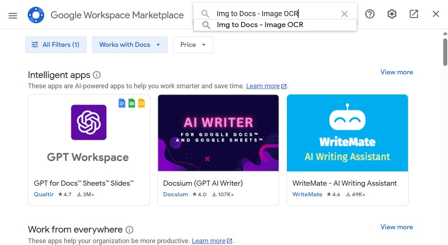
Task: Open Marketplace help
Action: [x=369, y=14]
